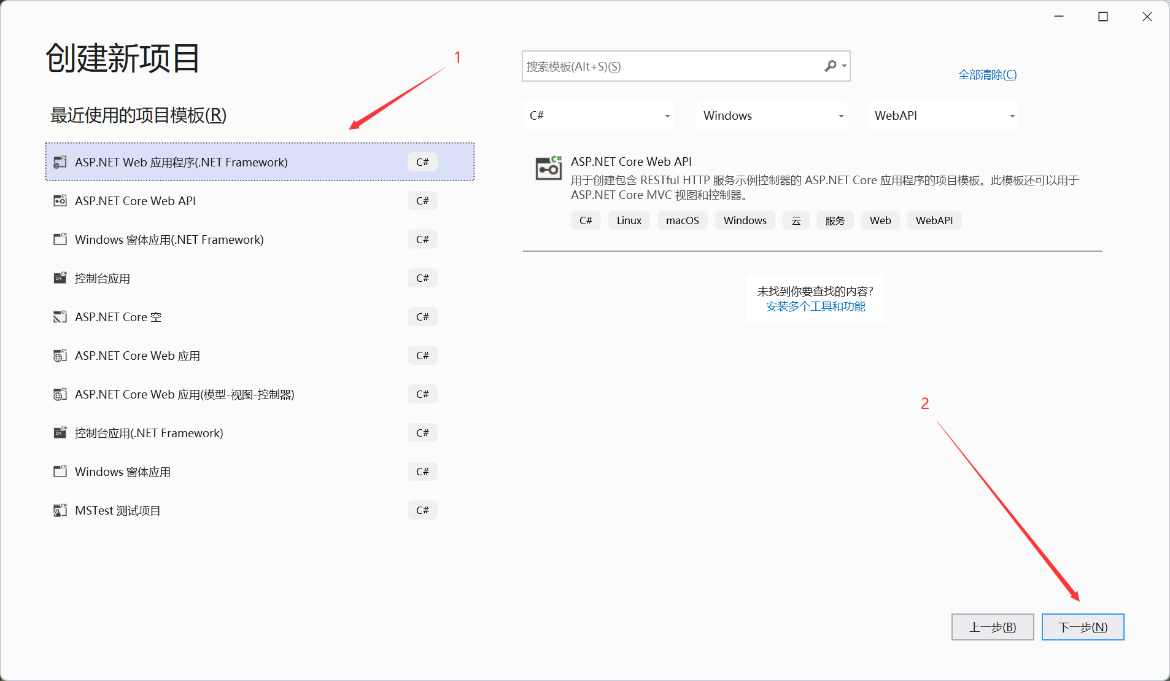Click the 服务 tag in the result

pos(835,220)
